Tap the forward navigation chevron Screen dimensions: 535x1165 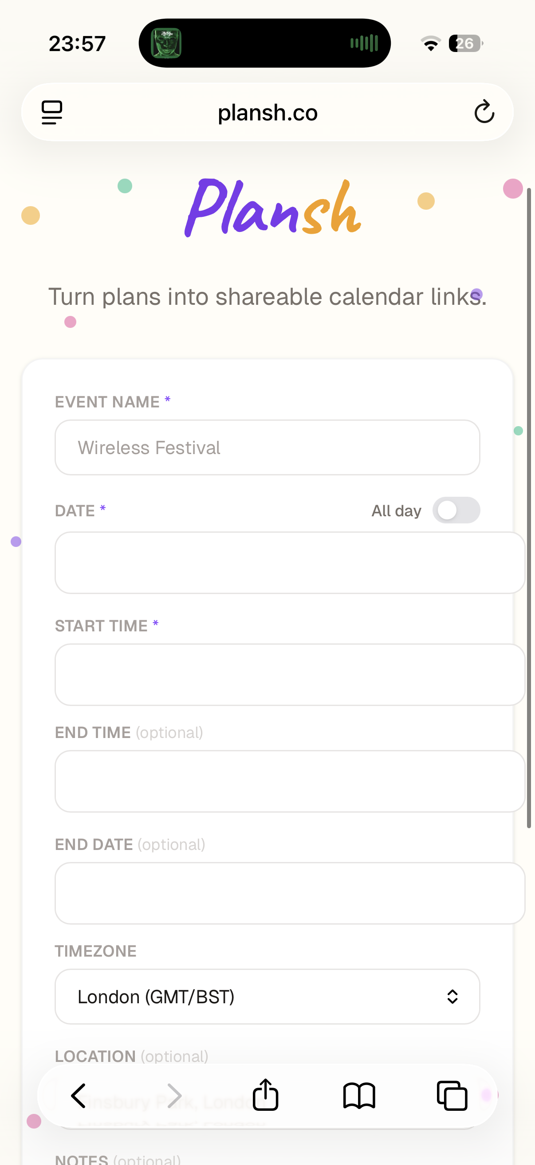coord(174,1095)
